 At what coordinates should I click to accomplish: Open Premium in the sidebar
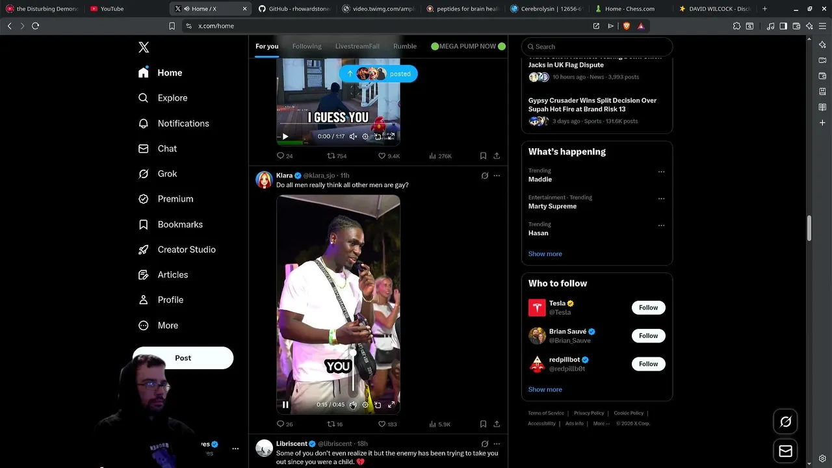point(166,199)
